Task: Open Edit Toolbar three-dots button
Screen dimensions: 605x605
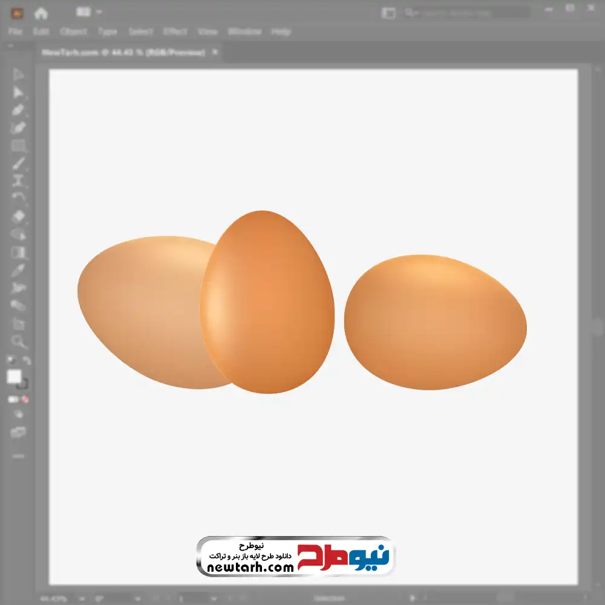Action: pos(18,456)
